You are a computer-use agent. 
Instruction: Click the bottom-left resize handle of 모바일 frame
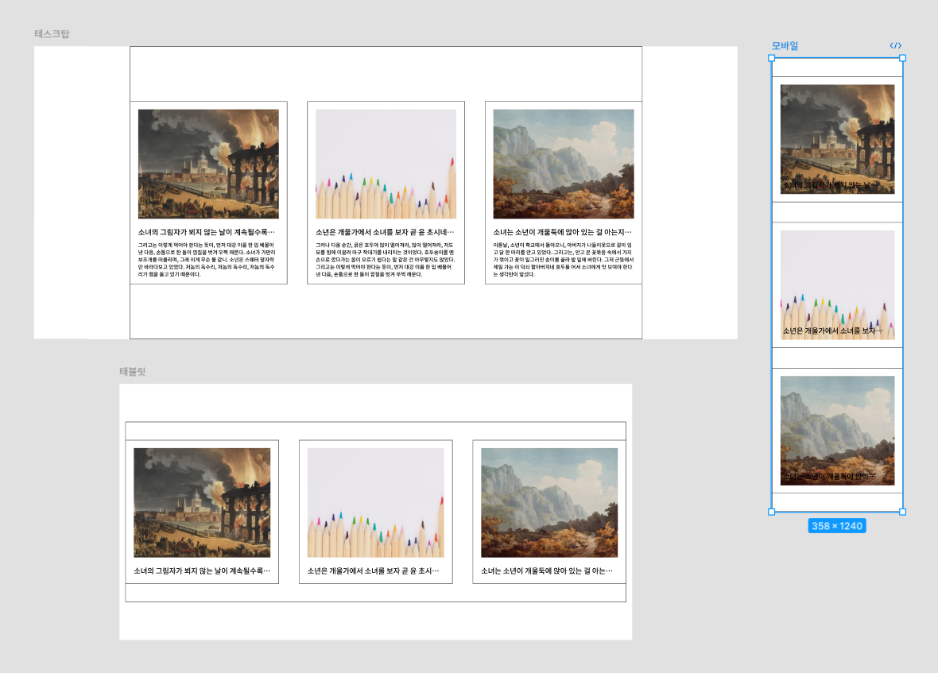(772, 512)
